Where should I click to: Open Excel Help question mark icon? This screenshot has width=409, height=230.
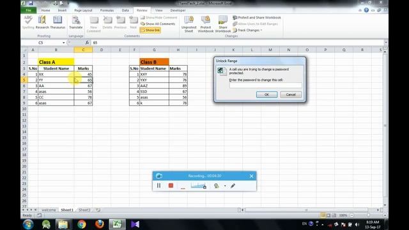(366, 10)
